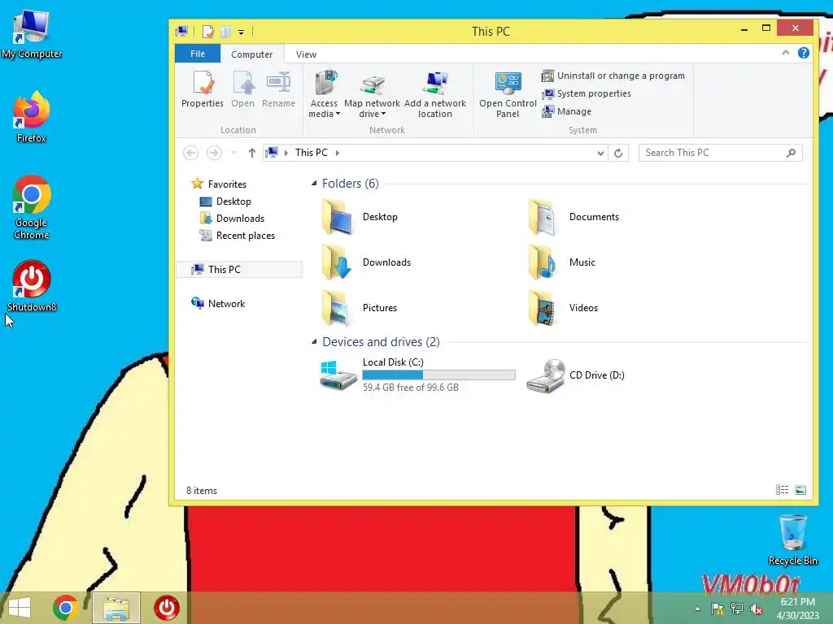Click the File Explorer taskbar button
Image resolution: width=833 pixels, height=624 pixels.
(116, 608)
